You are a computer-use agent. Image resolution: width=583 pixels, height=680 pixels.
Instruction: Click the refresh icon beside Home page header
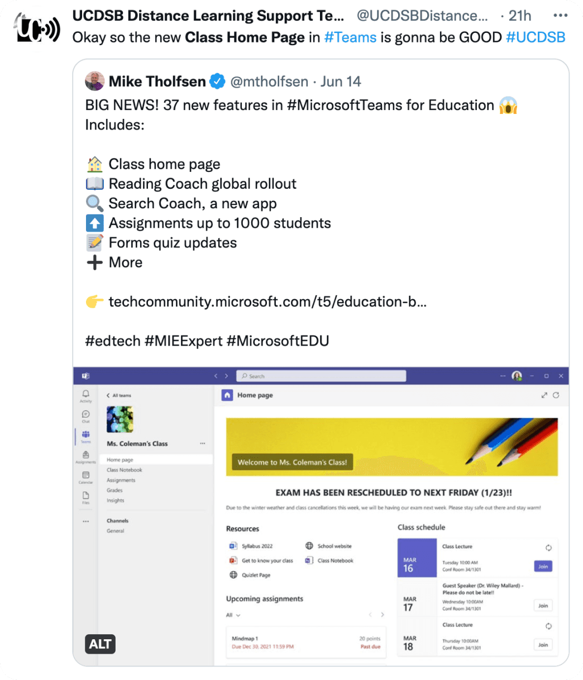556,395
